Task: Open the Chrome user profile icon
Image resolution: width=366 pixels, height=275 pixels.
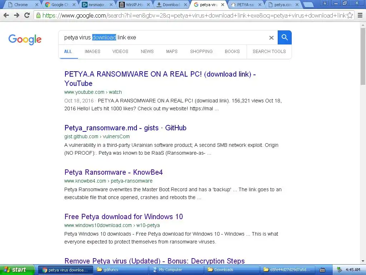Action: (325, 3)
